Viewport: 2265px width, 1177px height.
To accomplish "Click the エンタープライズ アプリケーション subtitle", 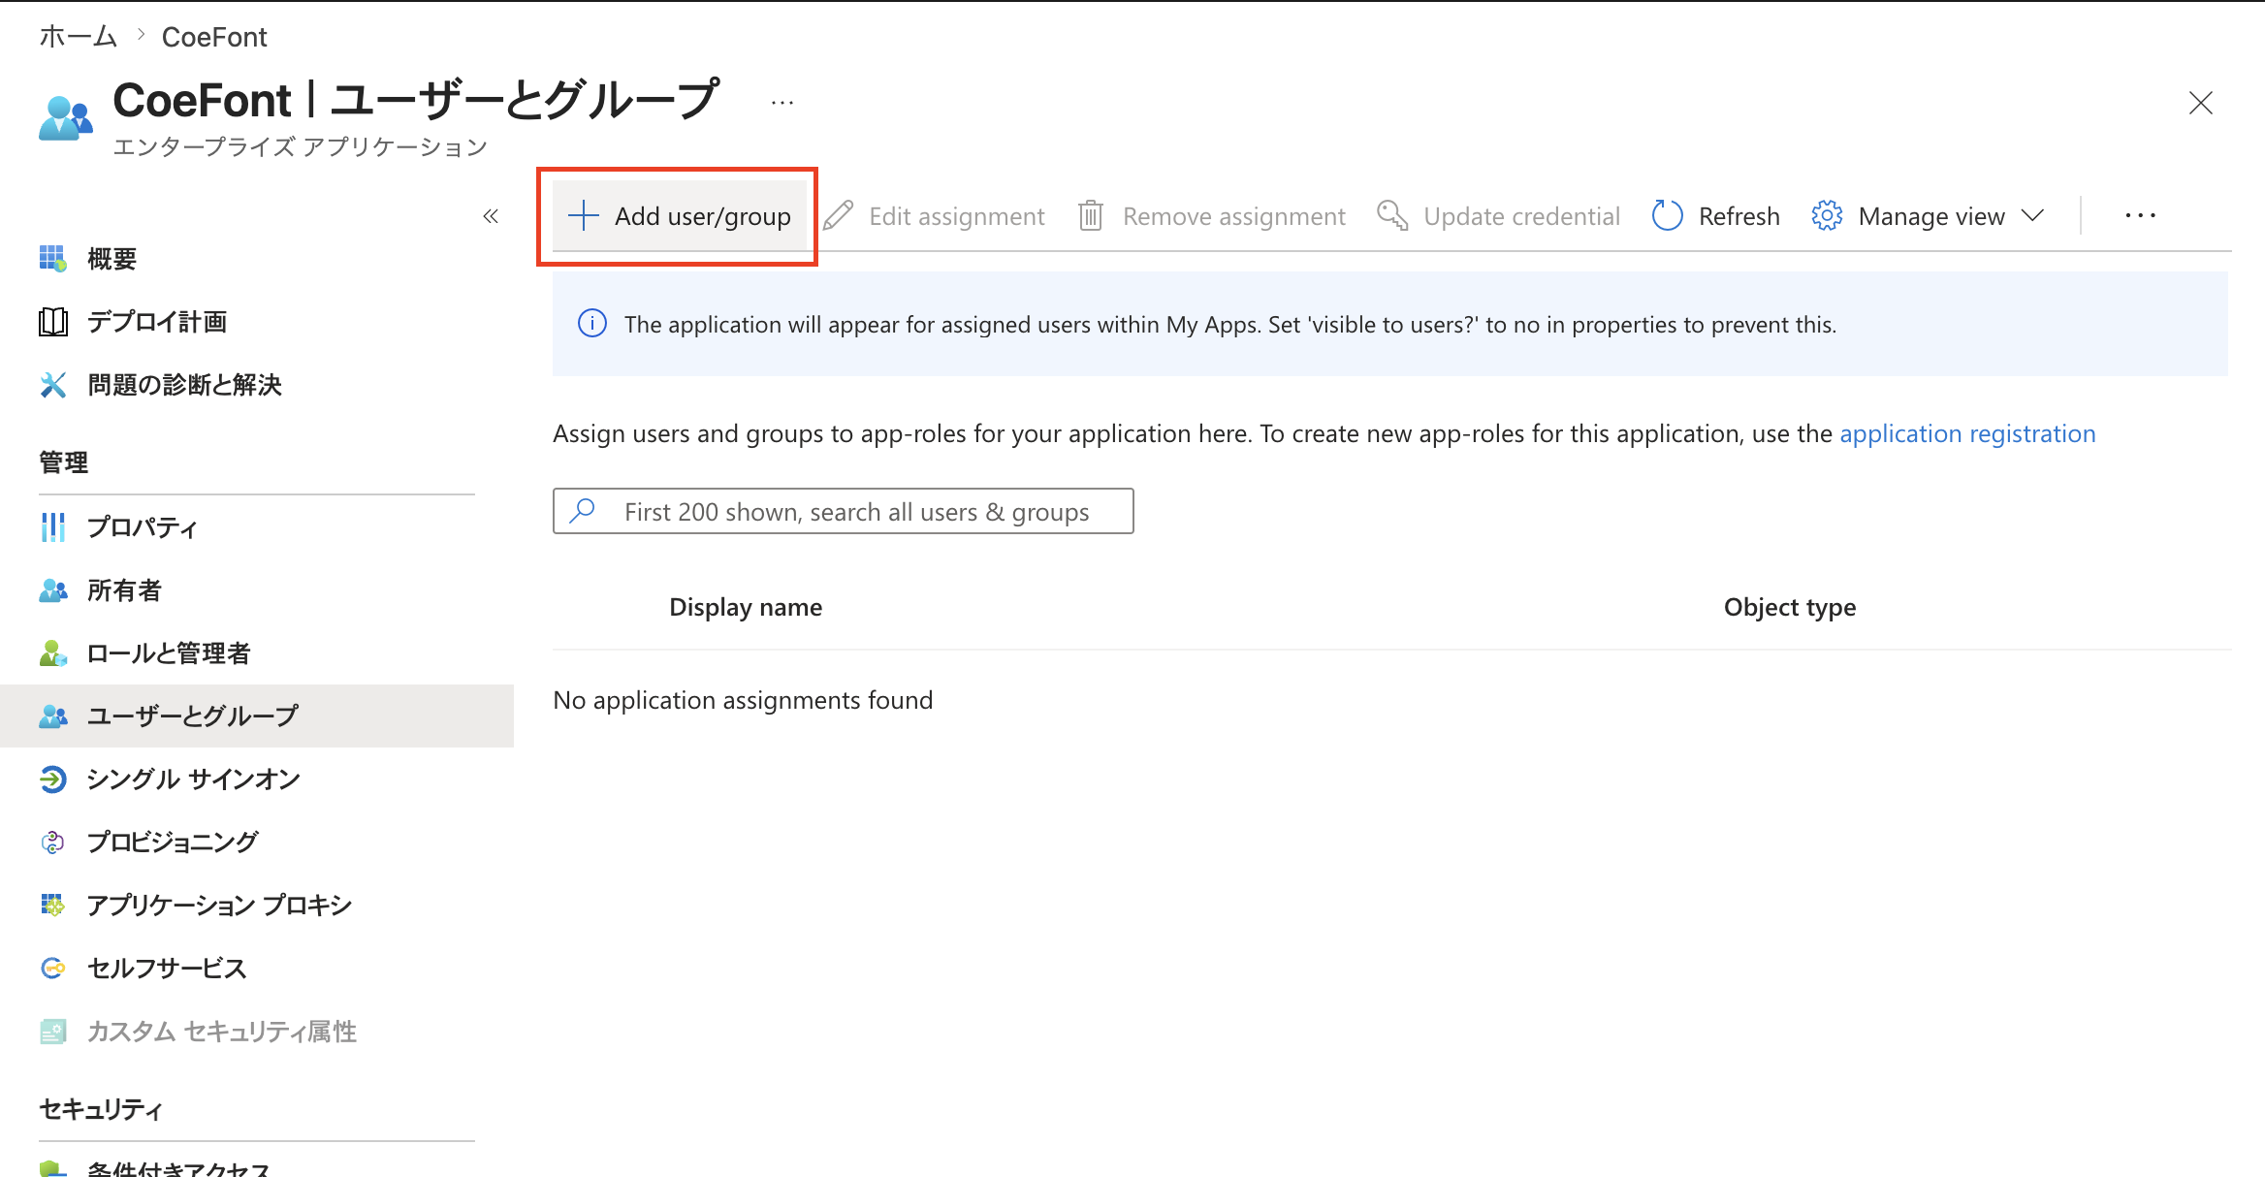I will [x=300, y=146].
